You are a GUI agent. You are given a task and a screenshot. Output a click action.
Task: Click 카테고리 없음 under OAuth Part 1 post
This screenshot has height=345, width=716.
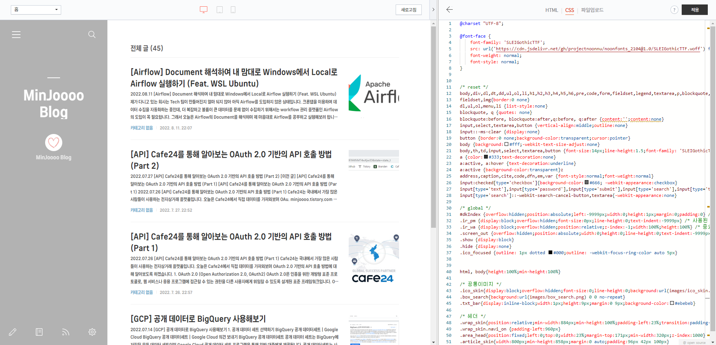click(x=142, y=292)
